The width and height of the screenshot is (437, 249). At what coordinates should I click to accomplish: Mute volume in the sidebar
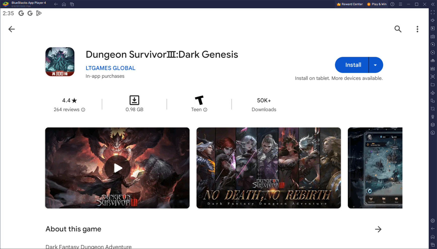433,20
